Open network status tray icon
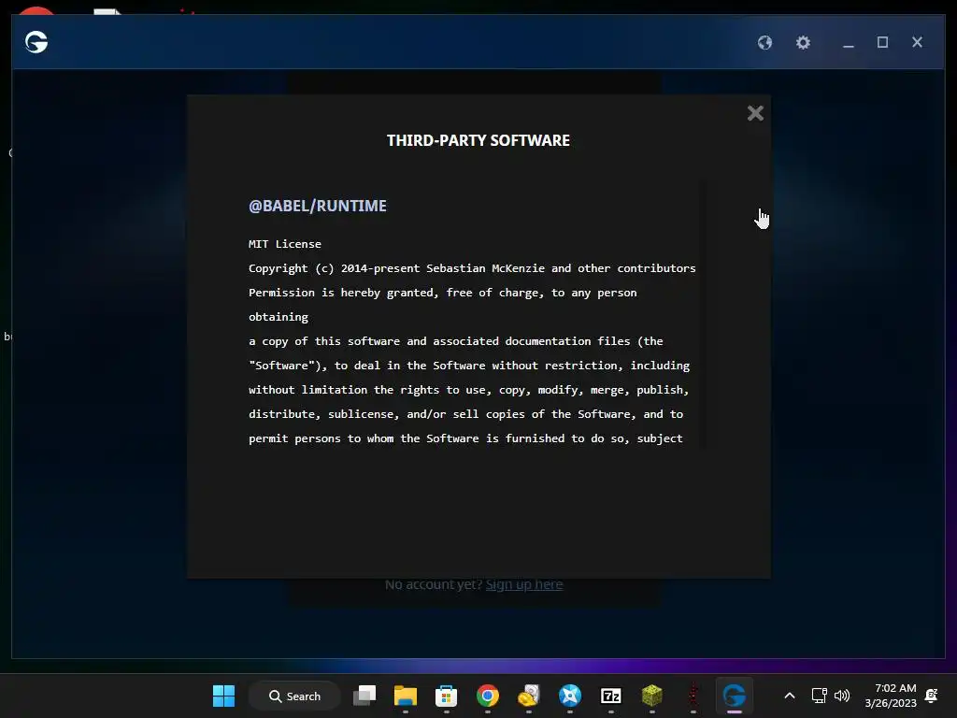Viewport: 957px width, 718px height. tap(819, 696)
